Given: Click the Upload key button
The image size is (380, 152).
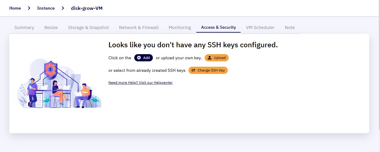Looking at the screenshot, I should click(x=217, y=58).
